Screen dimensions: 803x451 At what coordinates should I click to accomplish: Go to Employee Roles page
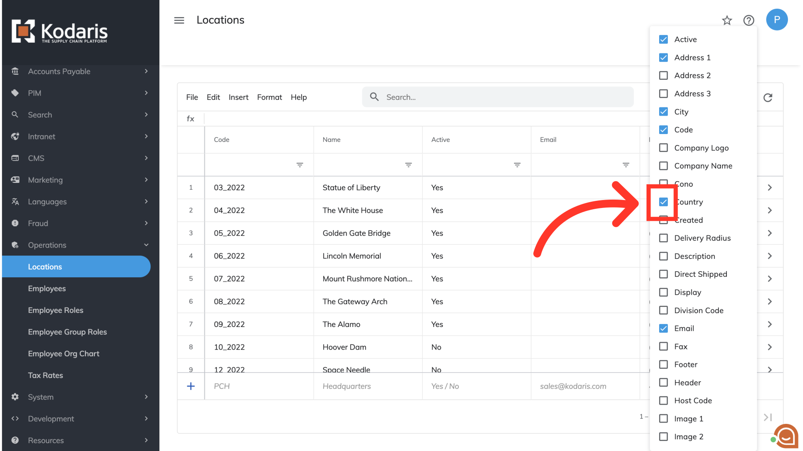pos(56,310)
